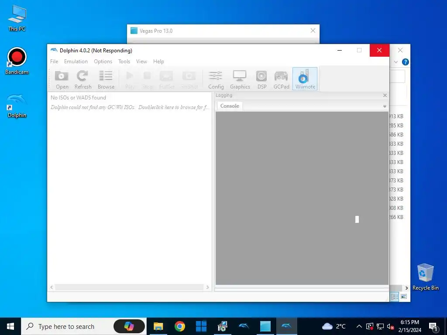Click the network tray icon

pyautogui.click(x=380, y=326)
